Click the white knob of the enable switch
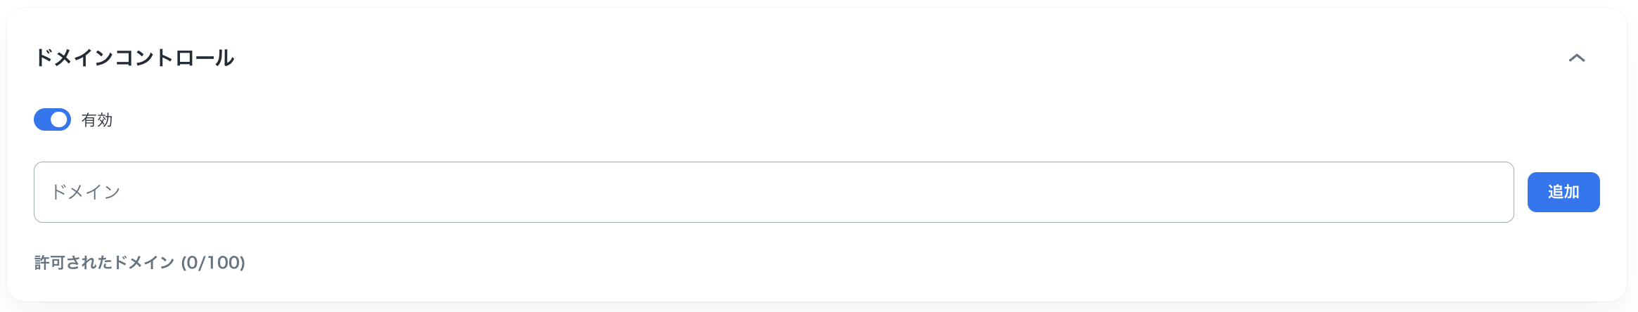 tap(60, 119)
